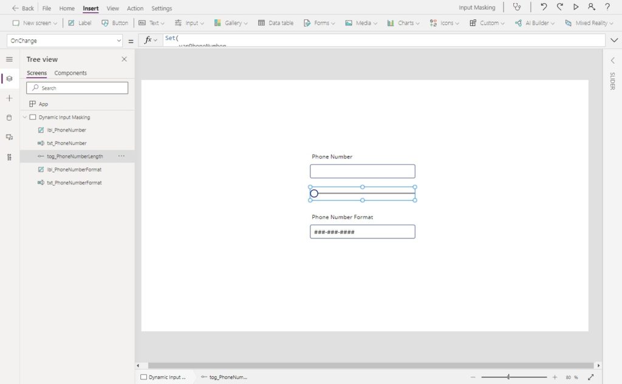
Task: Select tog_PhoneNum breadcrumb at bottom
Action: pos(224,377)
